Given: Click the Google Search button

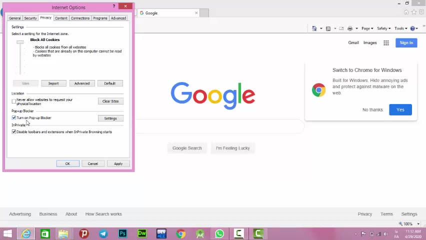Looking at the screenshot, I should click(187, 148).
